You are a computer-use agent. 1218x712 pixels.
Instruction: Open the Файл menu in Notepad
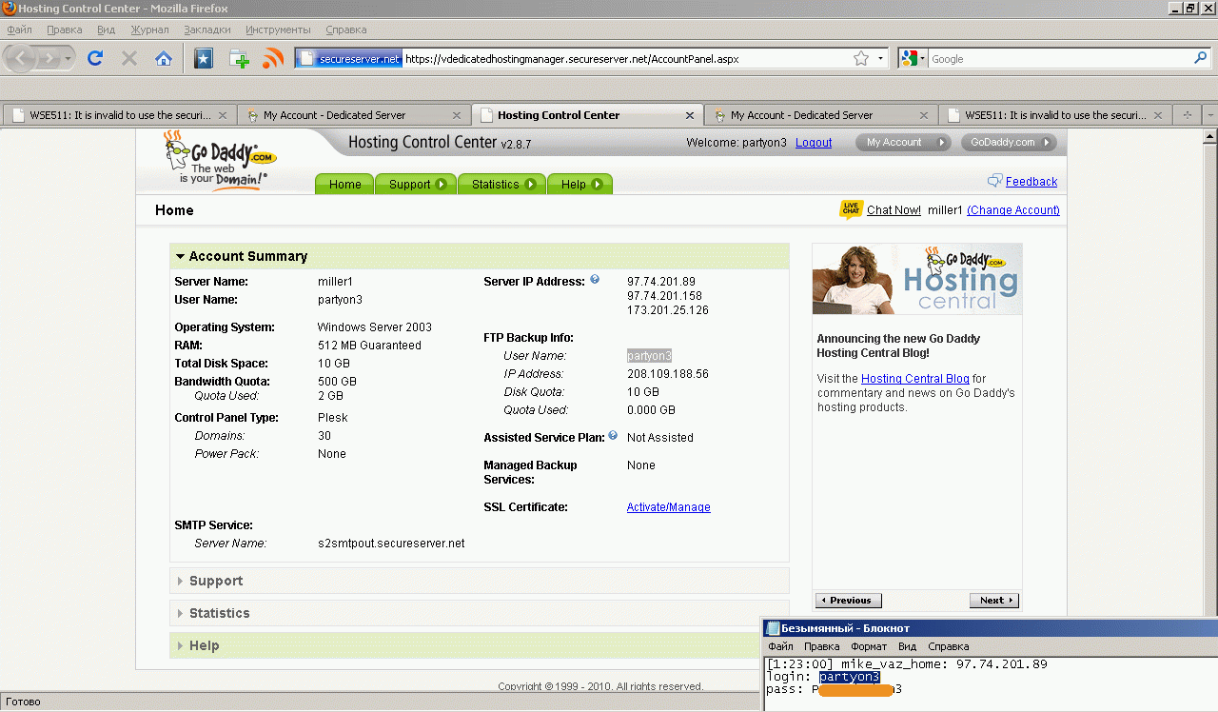tap(780, 646)
